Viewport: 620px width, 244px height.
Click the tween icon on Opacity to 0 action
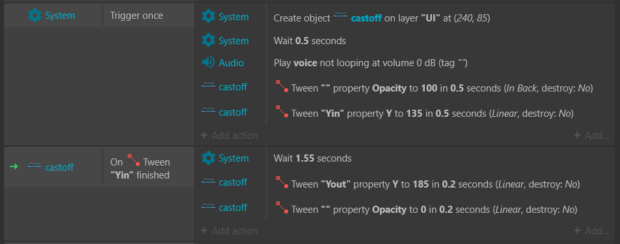pyautogui.click(x=282, y=208)
